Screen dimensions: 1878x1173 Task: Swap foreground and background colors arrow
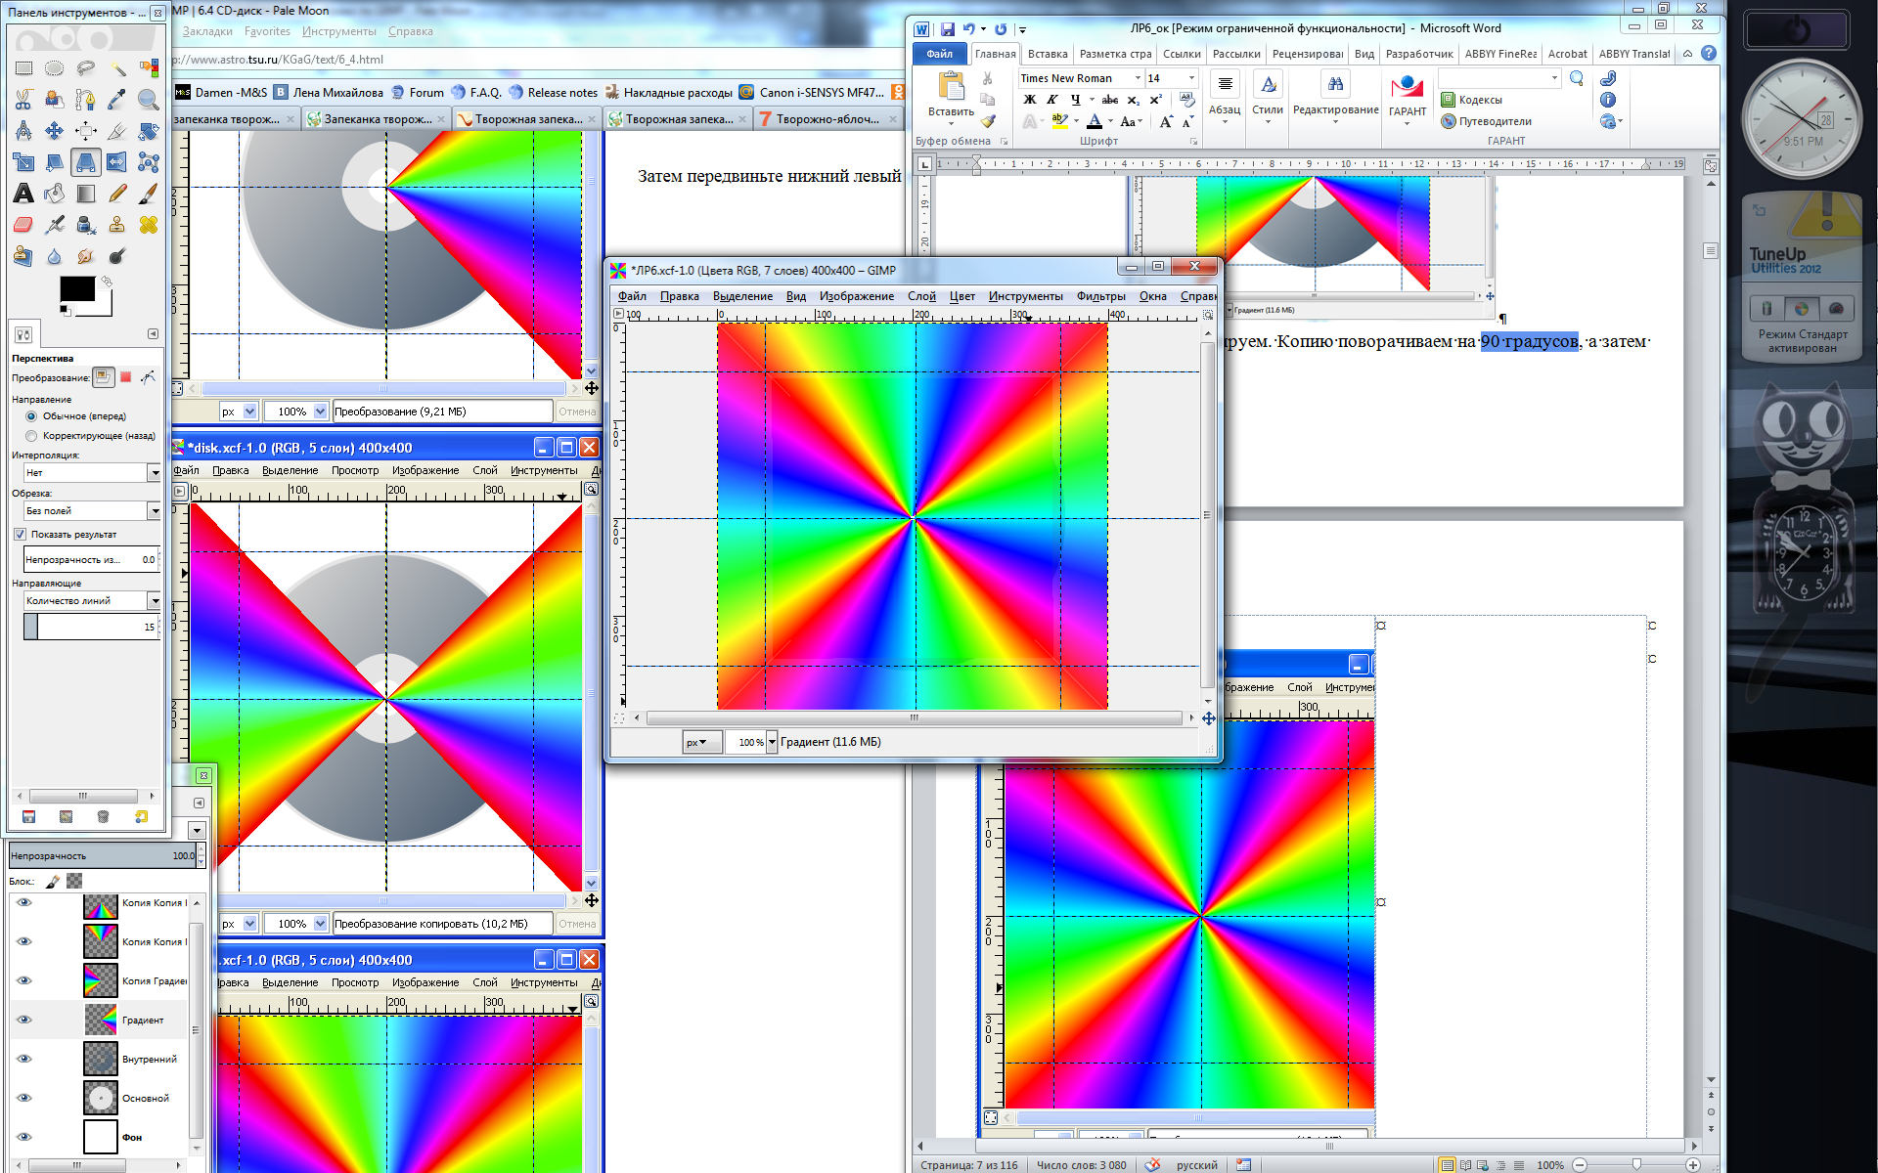point(107,282)
